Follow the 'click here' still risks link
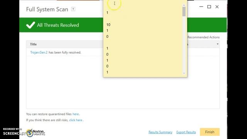The image size is (247, 139). [76, 120]
